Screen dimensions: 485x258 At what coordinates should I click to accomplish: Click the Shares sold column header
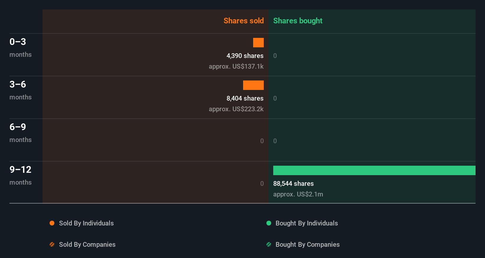coord(243,21)
